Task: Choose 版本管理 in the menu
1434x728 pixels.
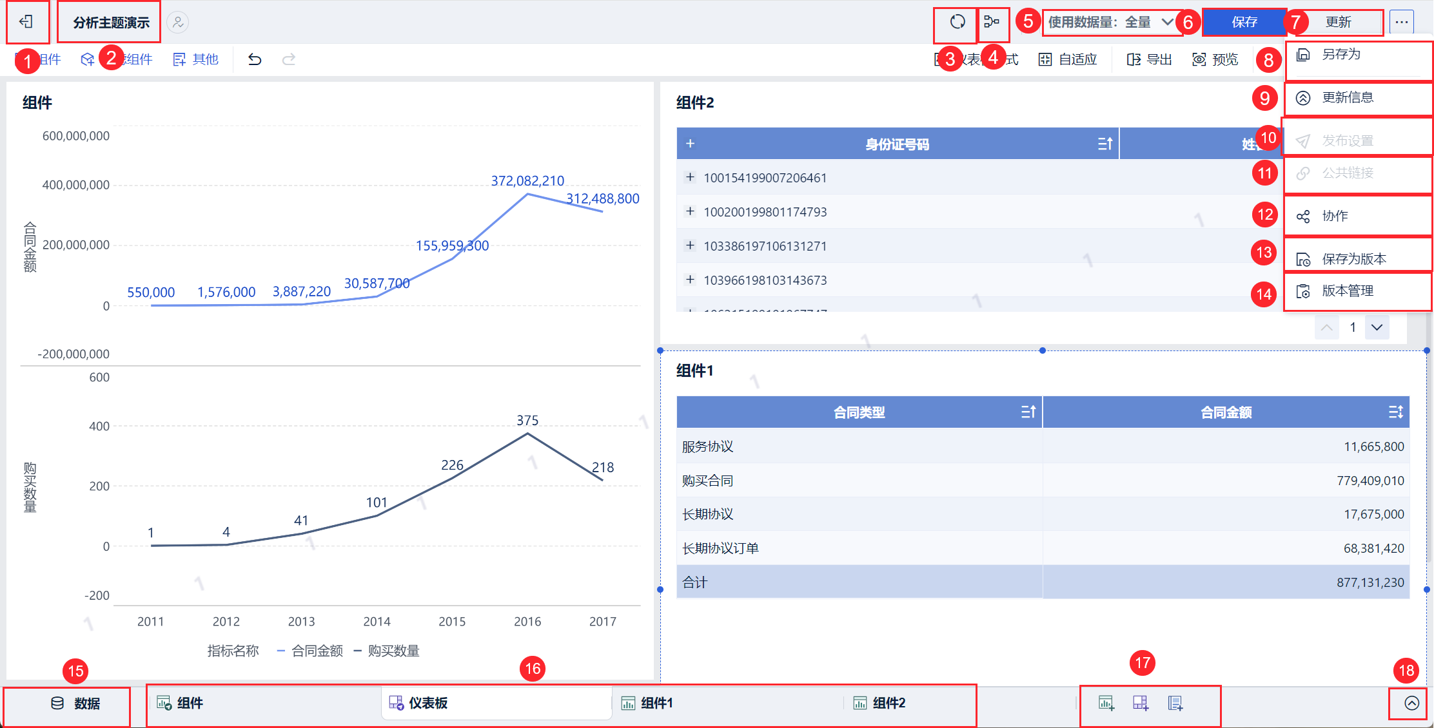Action: pos(1359,291)
